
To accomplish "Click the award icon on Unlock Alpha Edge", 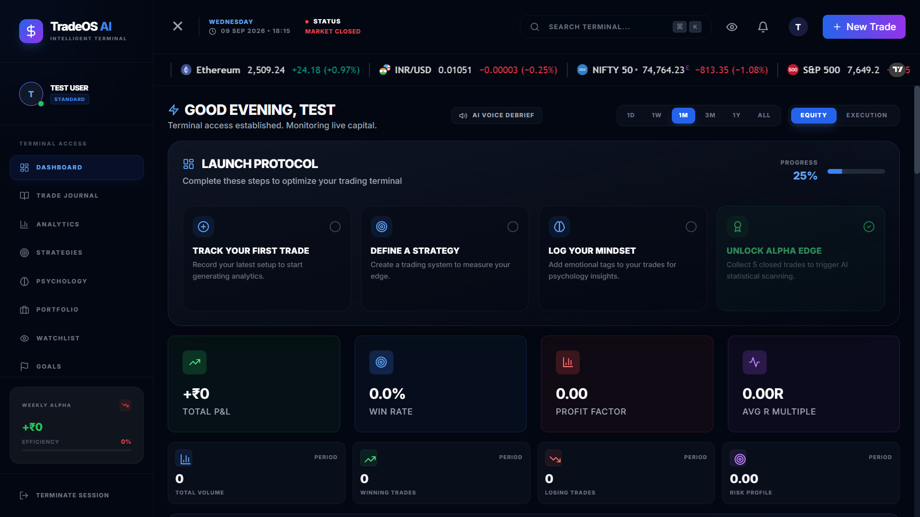I will tap(737, 226).
